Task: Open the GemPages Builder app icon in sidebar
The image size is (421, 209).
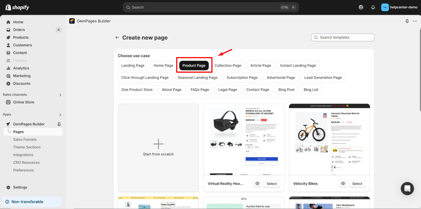Action: coord(8,124)
